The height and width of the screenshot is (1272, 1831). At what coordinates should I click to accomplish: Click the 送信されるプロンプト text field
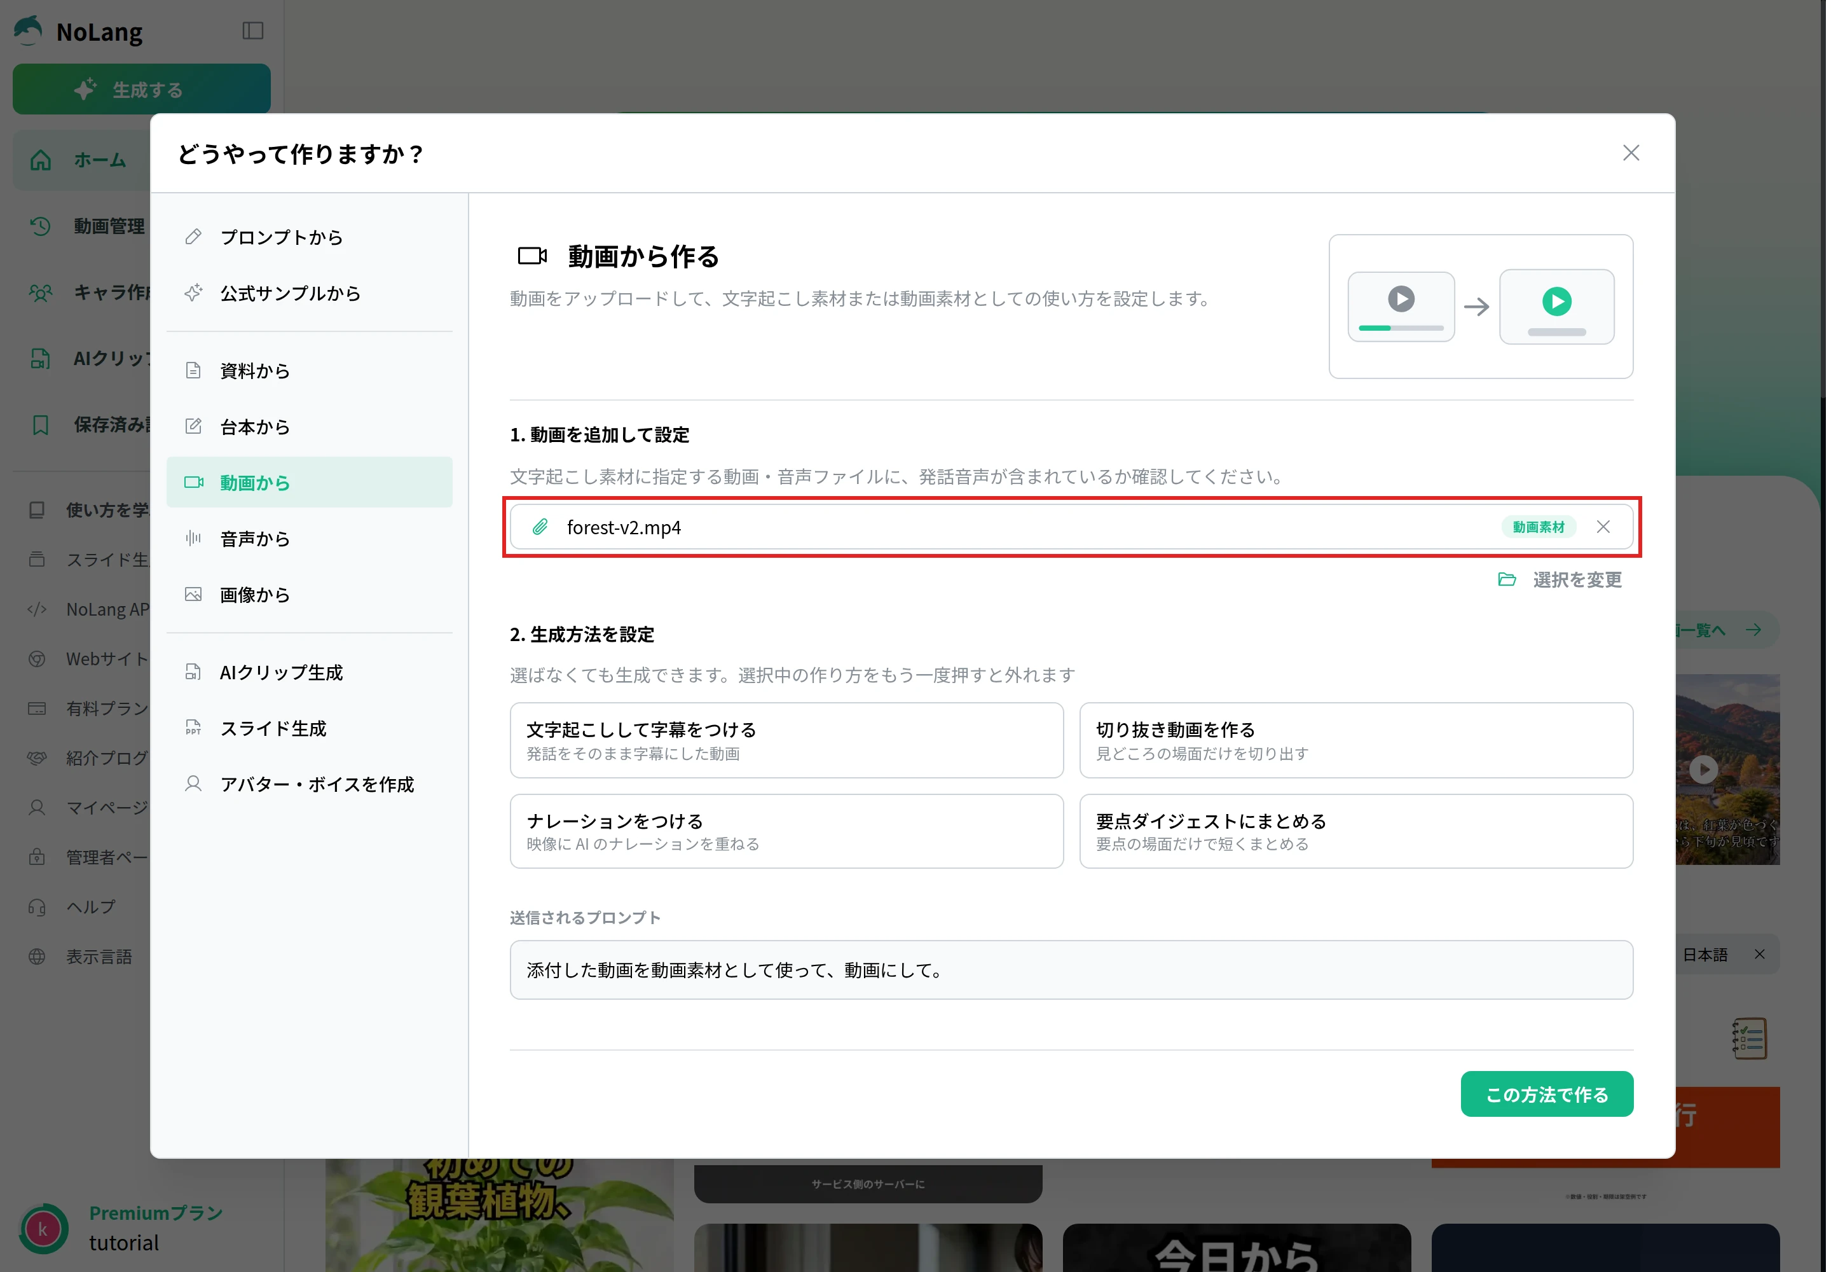[x=1072, y=970]
